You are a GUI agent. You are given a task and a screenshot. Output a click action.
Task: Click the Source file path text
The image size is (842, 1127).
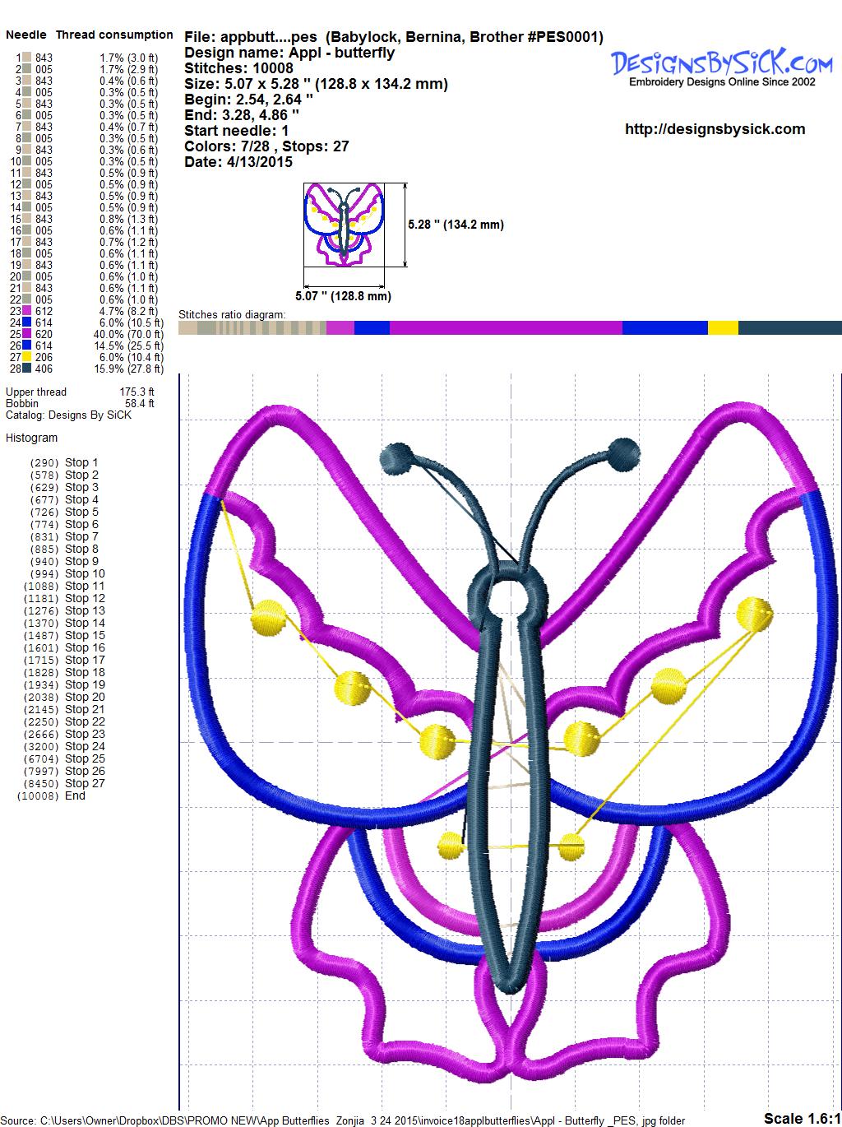click(345, 1120)
